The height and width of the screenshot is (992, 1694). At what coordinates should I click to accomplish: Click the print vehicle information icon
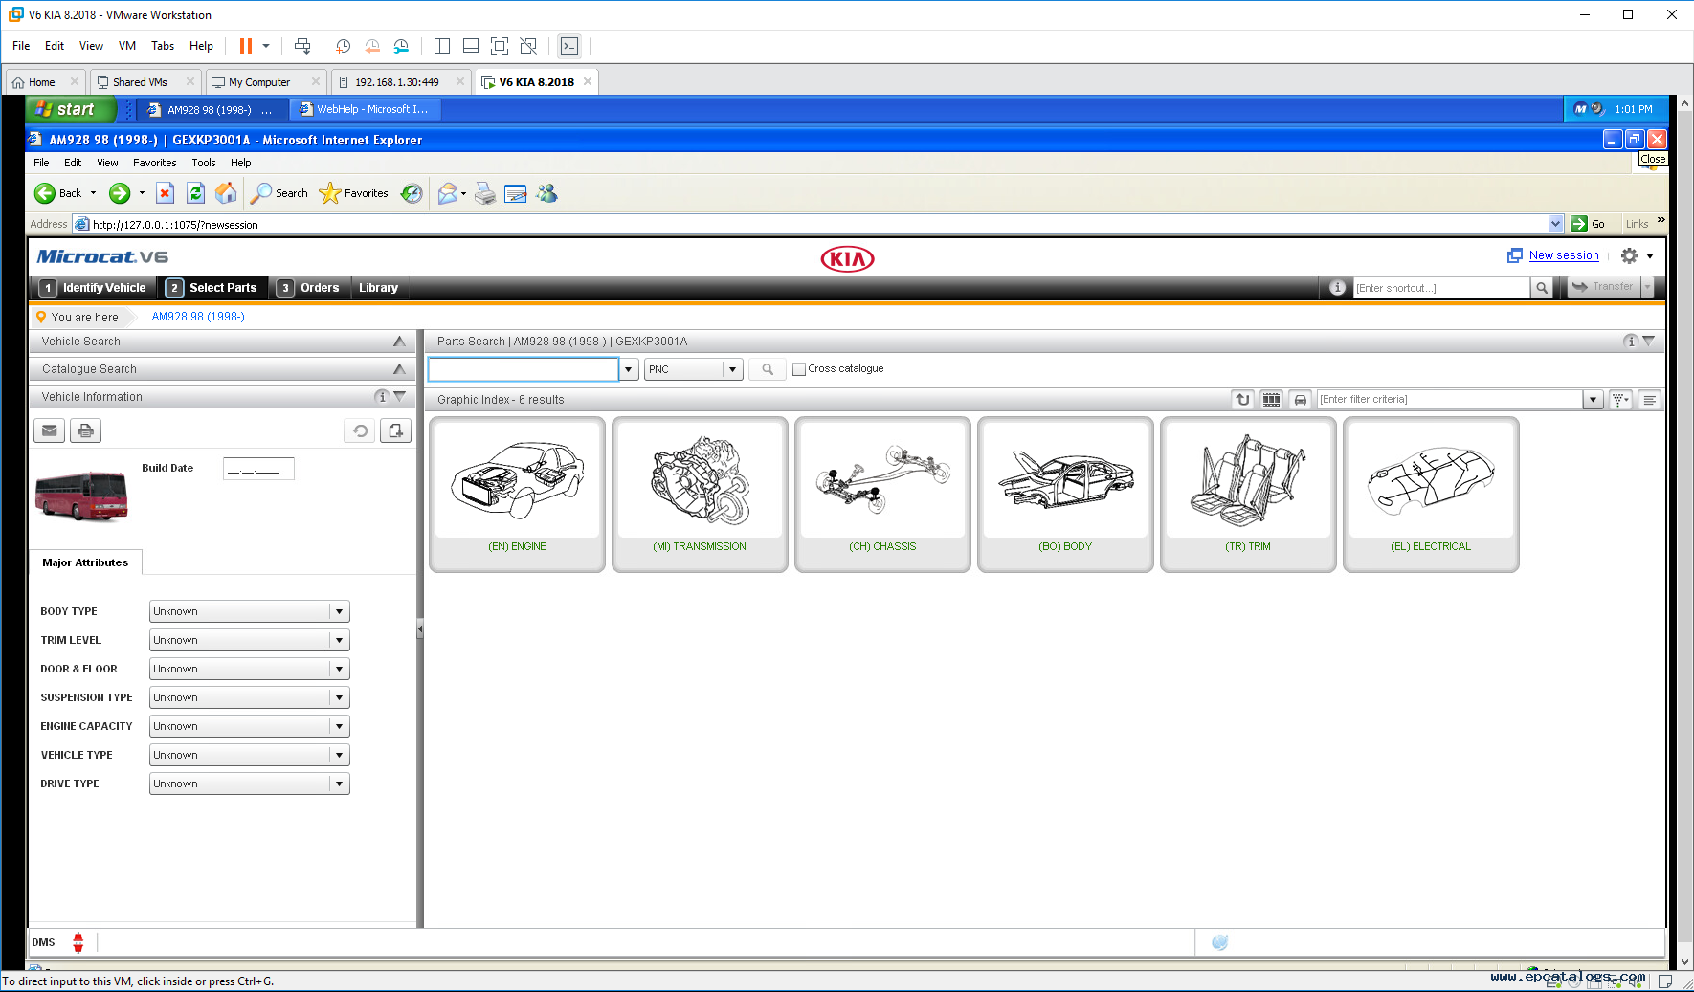coord(86,430)
